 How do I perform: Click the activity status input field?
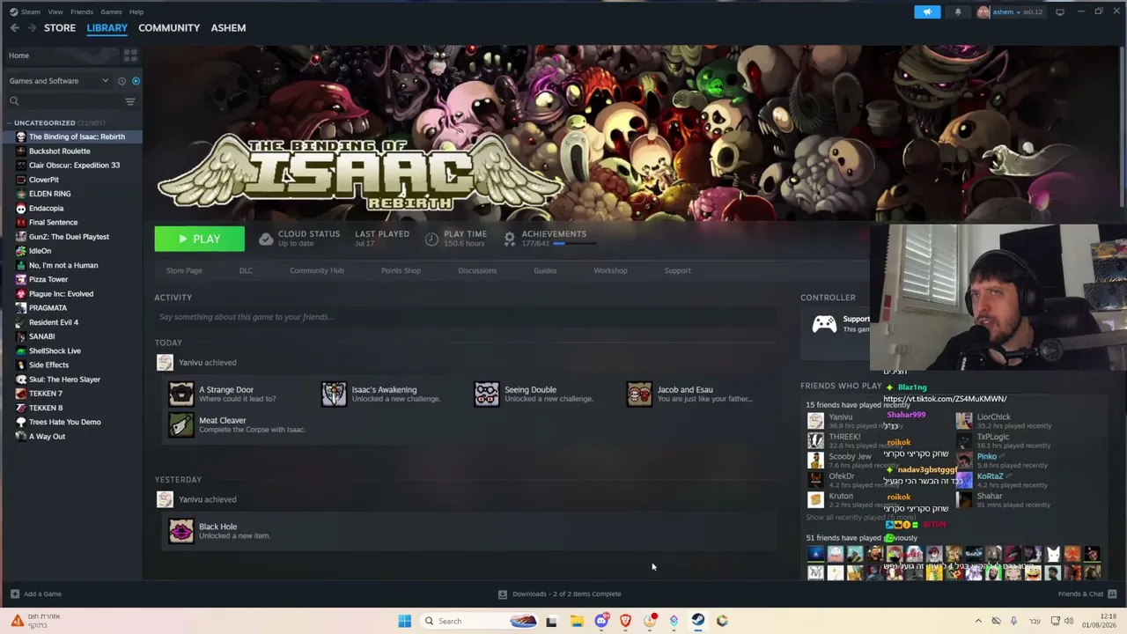pos(465,317)
